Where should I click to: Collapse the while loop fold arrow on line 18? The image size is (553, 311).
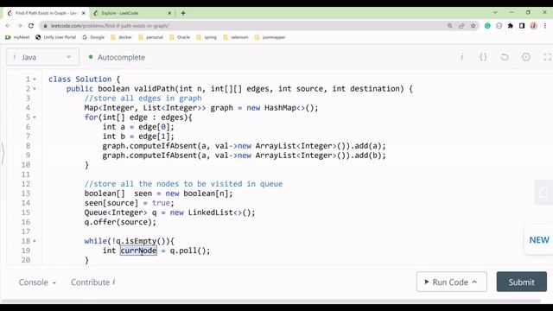pyautogui.click(x=35, y=241)
